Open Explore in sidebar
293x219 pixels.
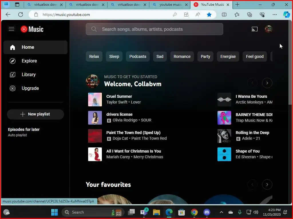tap(35, 61)
